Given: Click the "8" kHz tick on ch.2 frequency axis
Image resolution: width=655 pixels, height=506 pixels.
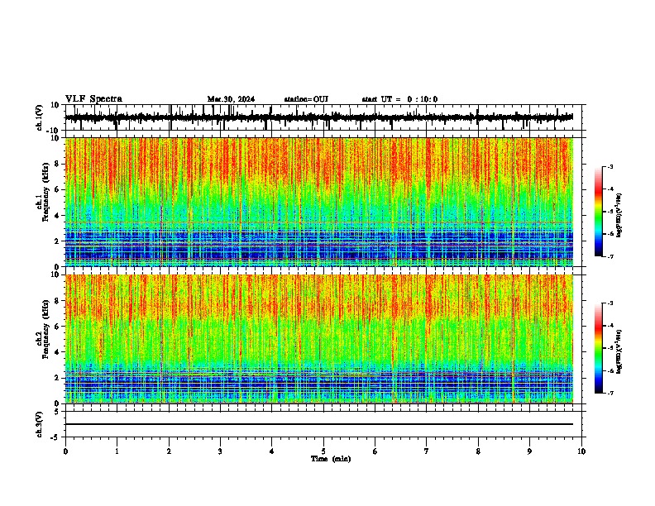Looking at the screenshot, I should (x=58, y=301).
